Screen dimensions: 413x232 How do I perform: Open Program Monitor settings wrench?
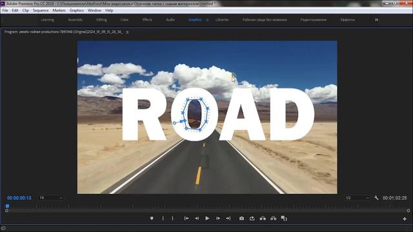click(x=376, y=198)
